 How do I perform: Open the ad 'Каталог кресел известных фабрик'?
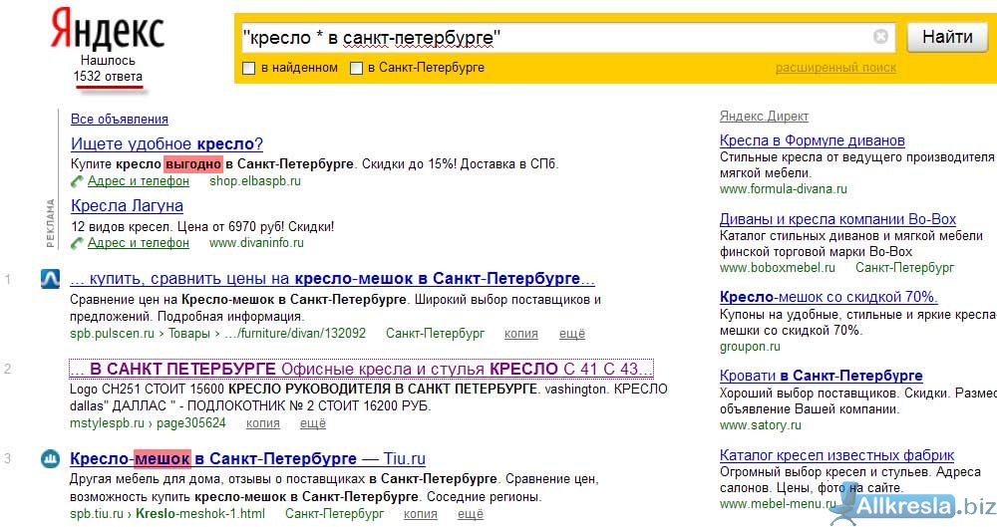coord(836,454)
